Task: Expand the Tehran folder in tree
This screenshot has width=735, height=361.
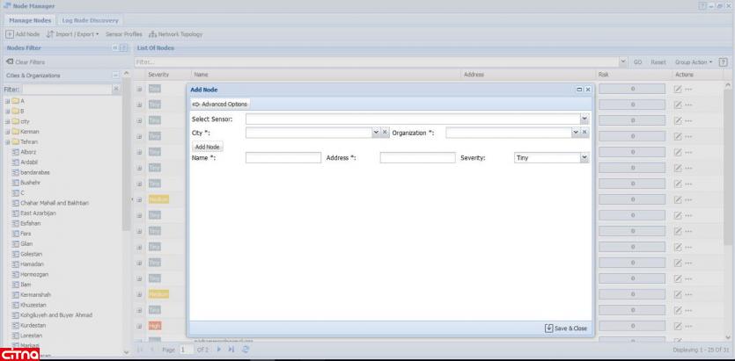Action: [6, 141]
